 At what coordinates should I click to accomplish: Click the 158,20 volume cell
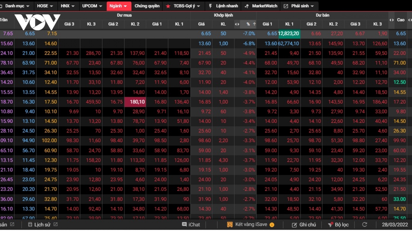pos(93,160)
